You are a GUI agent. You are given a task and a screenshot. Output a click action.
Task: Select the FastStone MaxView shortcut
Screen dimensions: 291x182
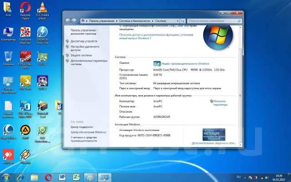tap(25, 35)
